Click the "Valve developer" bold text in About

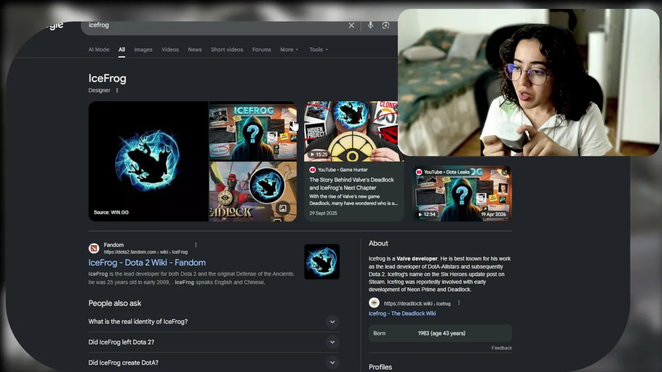coord(417,259)
